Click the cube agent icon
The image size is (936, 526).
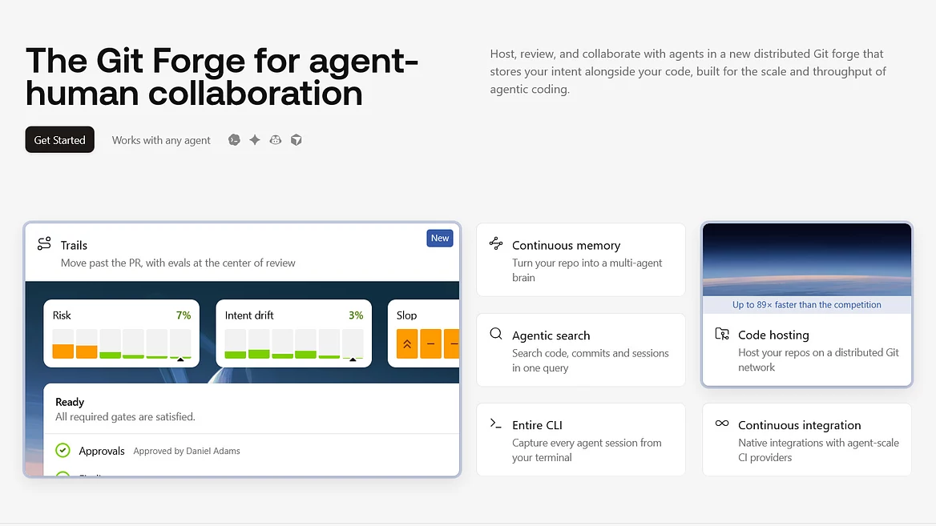296,139
